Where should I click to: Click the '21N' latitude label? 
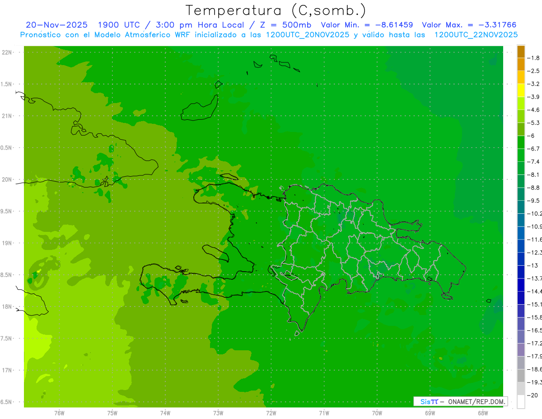[x=7, y=116]
